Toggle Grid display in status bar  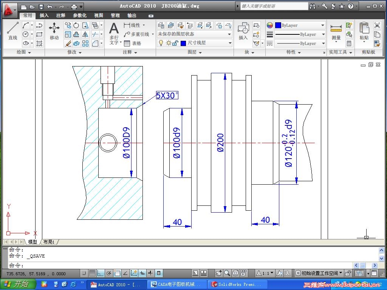[92, 273]
